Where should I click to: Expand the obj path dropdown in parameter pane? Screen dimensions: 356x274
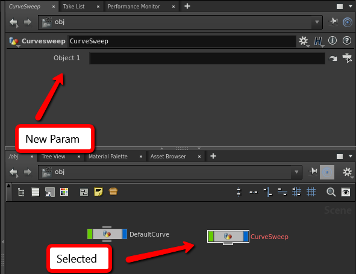click(317, 22)
